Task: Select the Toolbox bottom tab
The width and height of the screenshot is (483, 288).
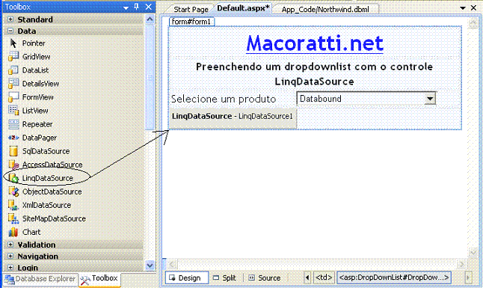Action: tap(99, 279)
